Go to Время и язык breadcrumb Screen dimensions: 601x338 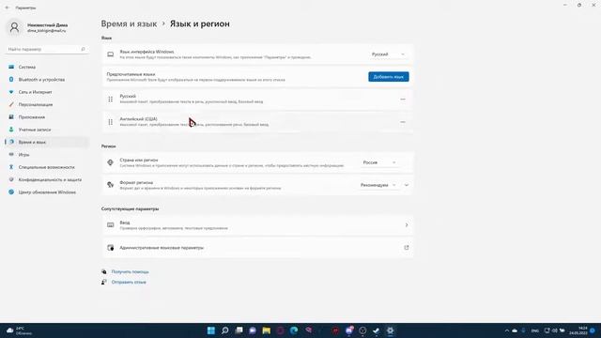coord(129,23)
